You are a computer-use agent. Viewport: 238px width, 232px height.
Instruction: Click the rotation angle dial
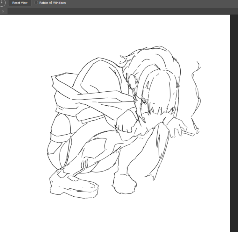[2, 3]
